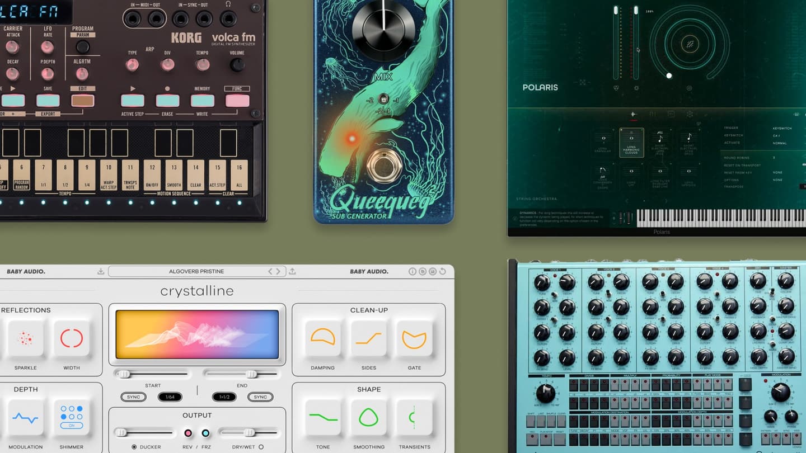Click the Volca FM SAVE button
Screen dimensions: 806x453
tap(48, 100)
